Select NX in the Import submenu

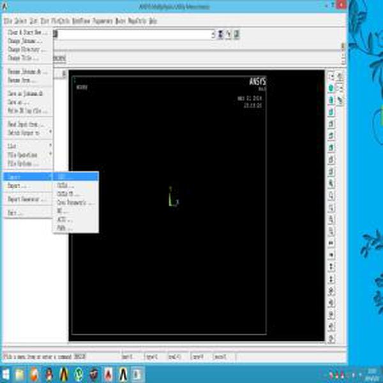76,211
